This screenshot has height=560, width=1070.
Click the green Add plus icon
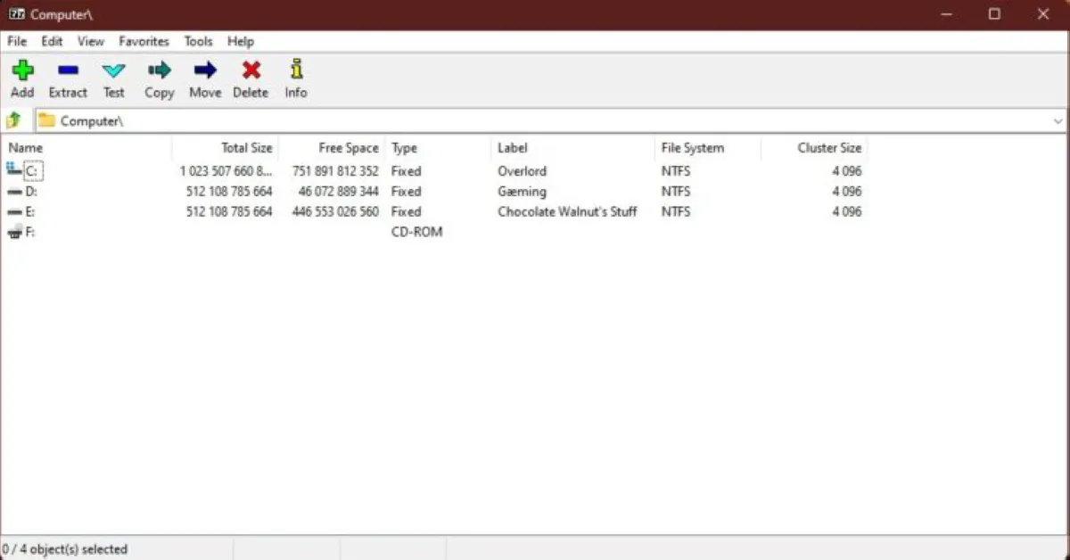[22, 70]
